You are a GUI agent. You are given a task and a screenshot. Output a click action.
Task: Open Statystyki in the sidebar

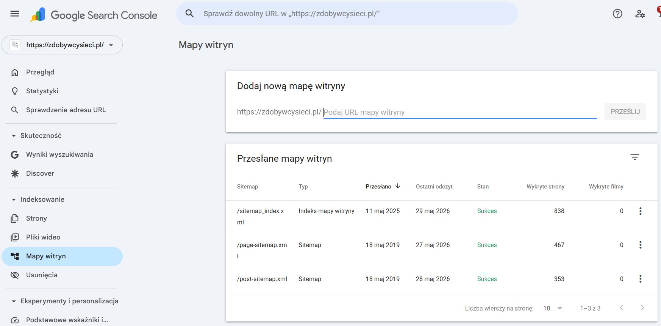tap(62, 91)
